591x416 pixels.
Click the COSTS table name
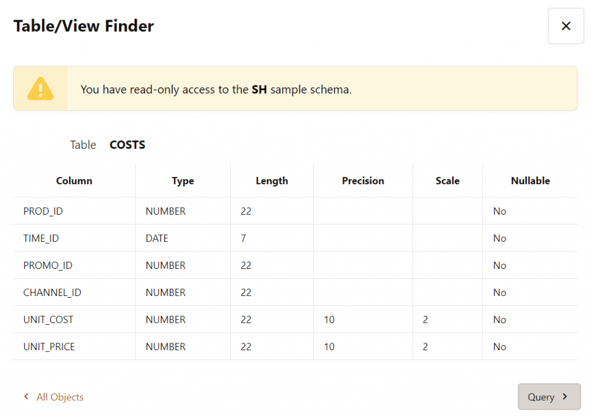(127, 145)
